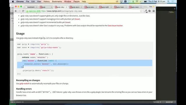Open the Window menu
The image size is (186, 105).
(x=68, y=1)
